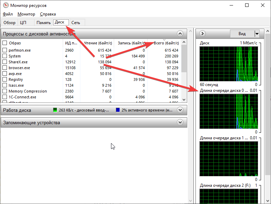Click the Длина очереди диска 2 (F:) label
Image resolution: width=271 pixels, height=204 pixels.
(x=225, y=185)
